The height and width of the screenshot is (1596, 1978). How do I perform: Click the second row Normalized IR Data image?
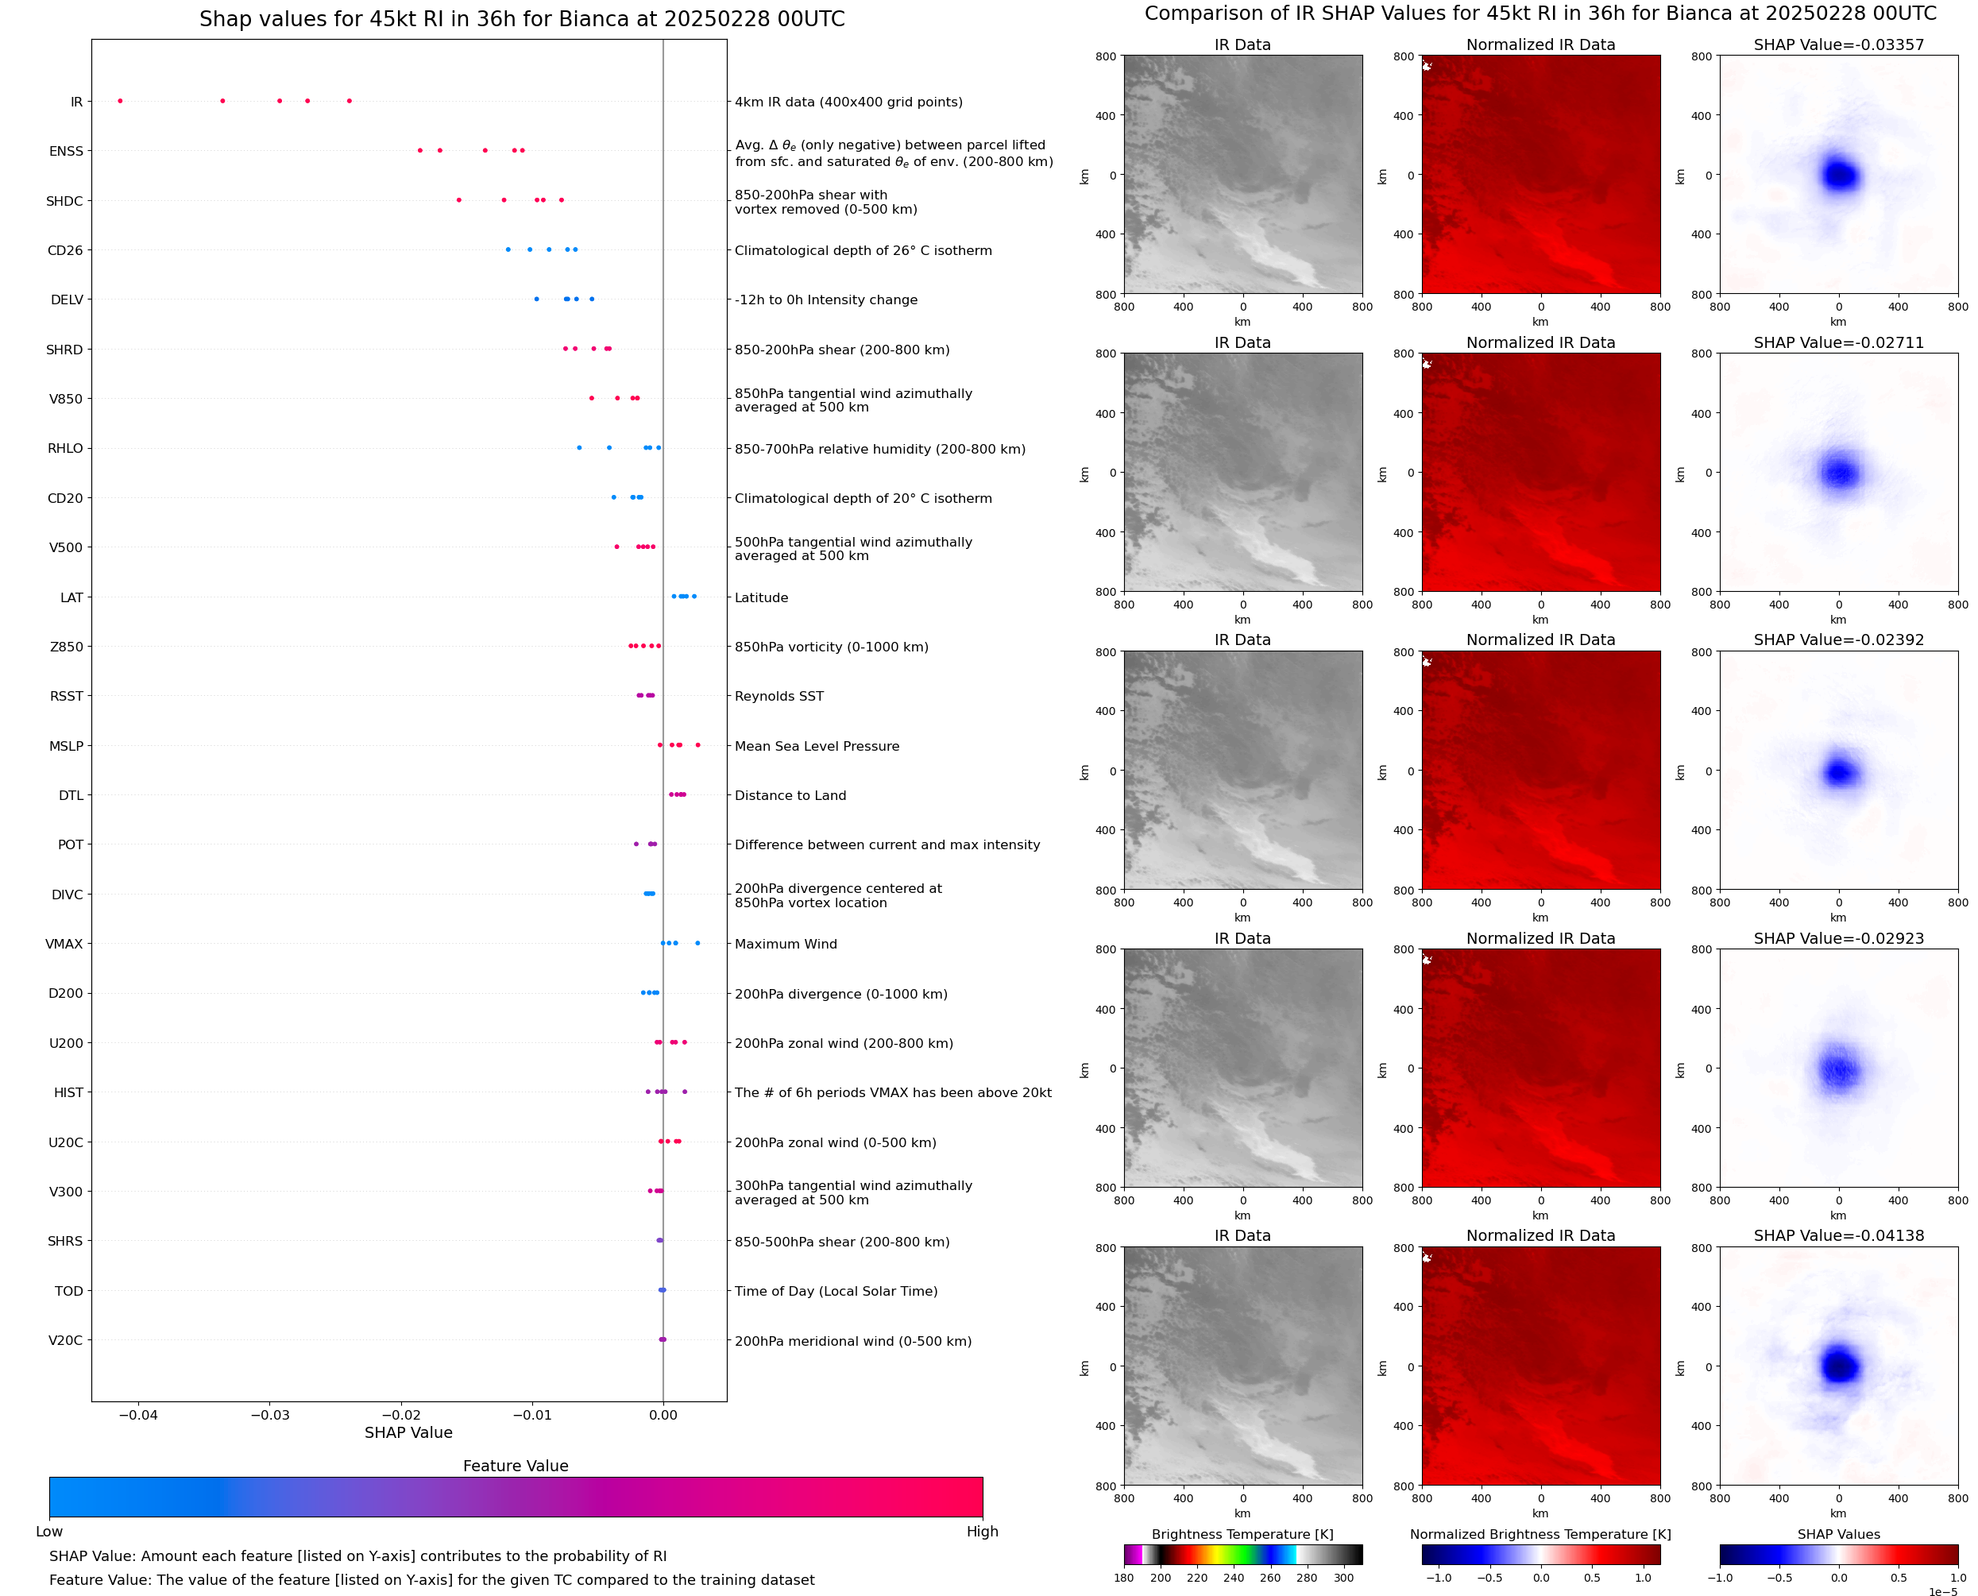[1540, 473]
